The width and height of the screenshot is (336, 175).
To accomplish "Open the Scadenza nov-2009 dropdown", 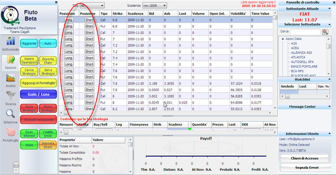I will coord(155,5).
